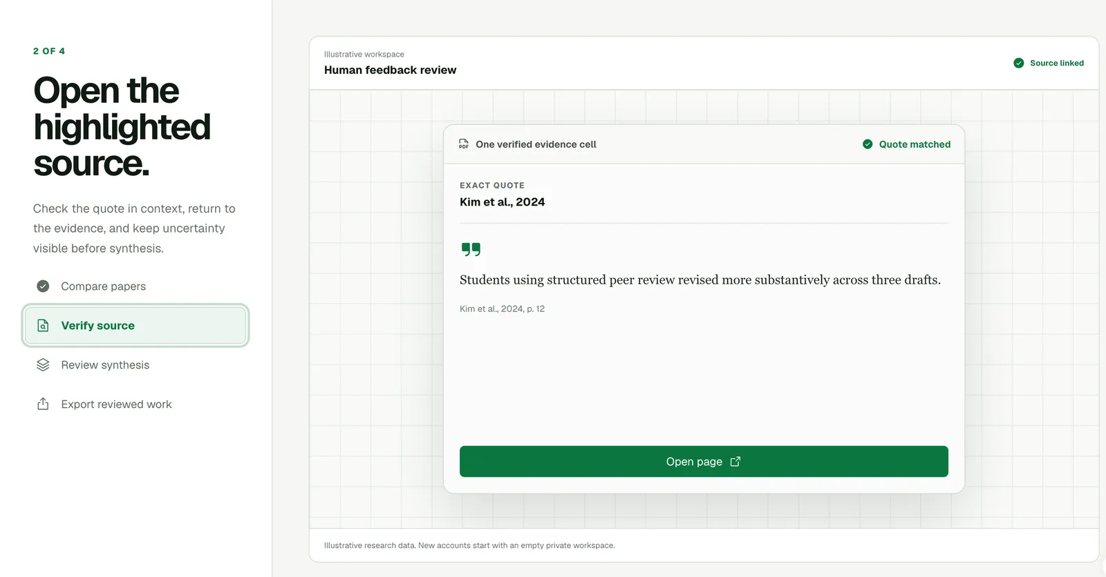The width and height of the screenshot is (1106, 577).
Task: Click the Quote matched checkmark icon
Action: (x=868, y=144)
